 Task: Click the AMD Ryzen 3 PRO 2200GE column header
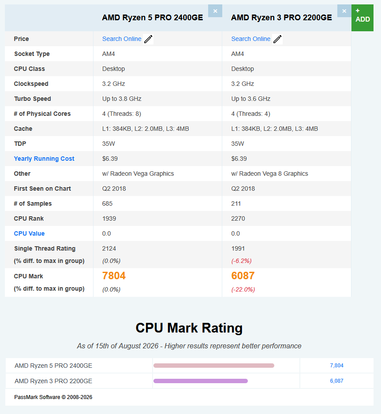coord(281,18)
